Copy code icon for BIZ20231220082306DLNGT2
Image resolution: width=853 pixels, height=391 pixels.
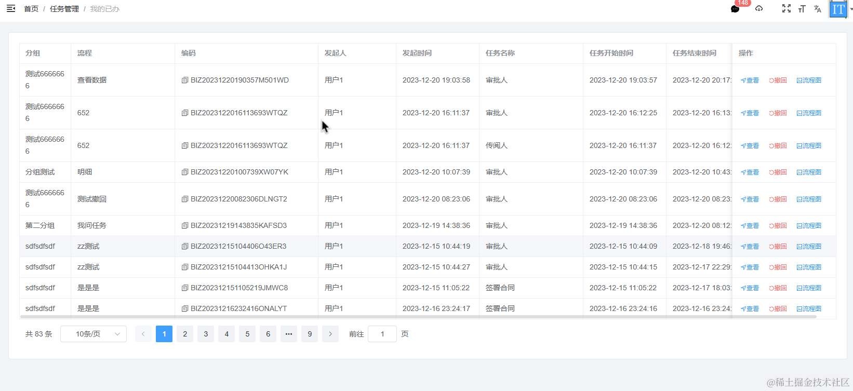click(185, 199)
